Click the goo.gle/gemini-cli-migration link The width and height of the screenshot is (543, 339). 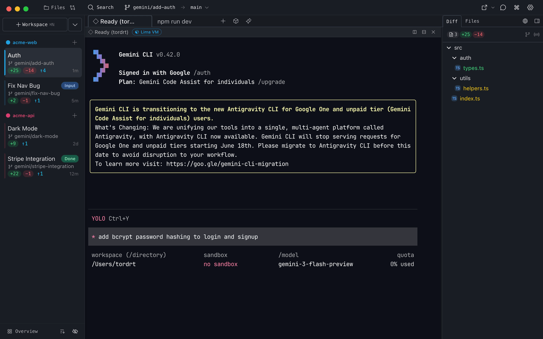[x=227, y=164]
